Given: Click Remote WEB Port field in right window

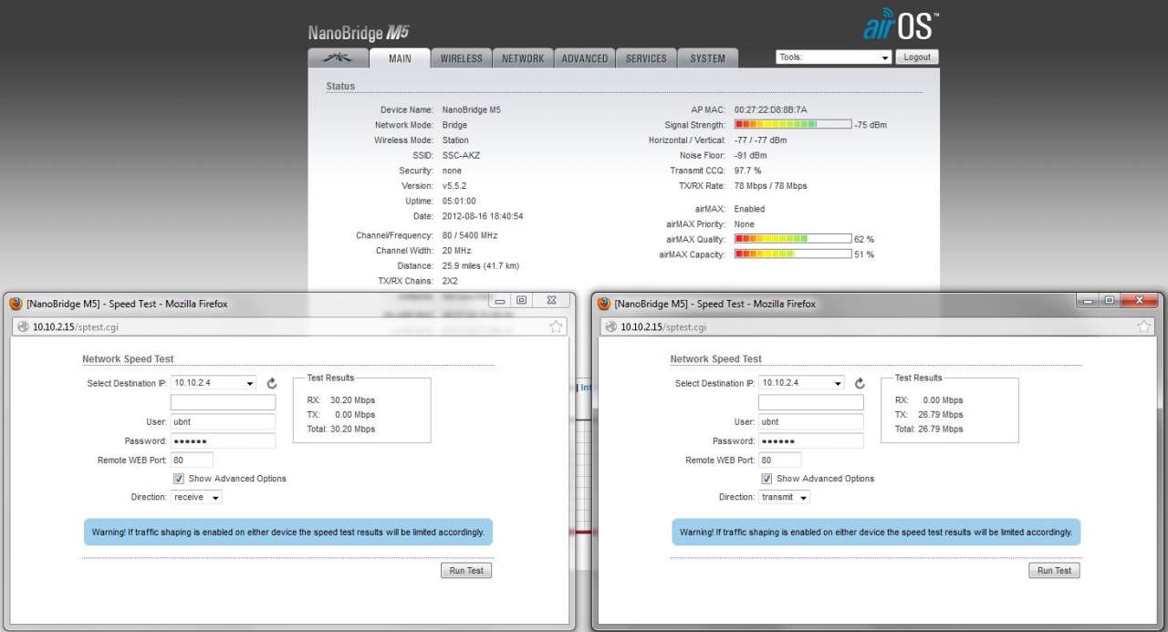Looking at the screenshot, I should (779, 460).
